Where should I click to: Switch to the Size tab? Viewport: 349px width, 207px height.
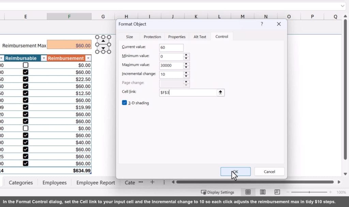tap(129, 37)
